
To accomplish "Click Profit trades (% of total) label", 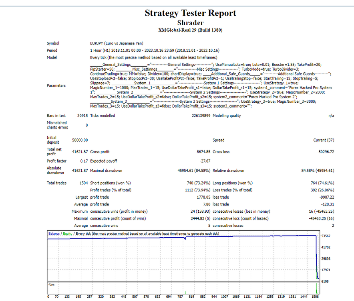I will coord(111,190).
